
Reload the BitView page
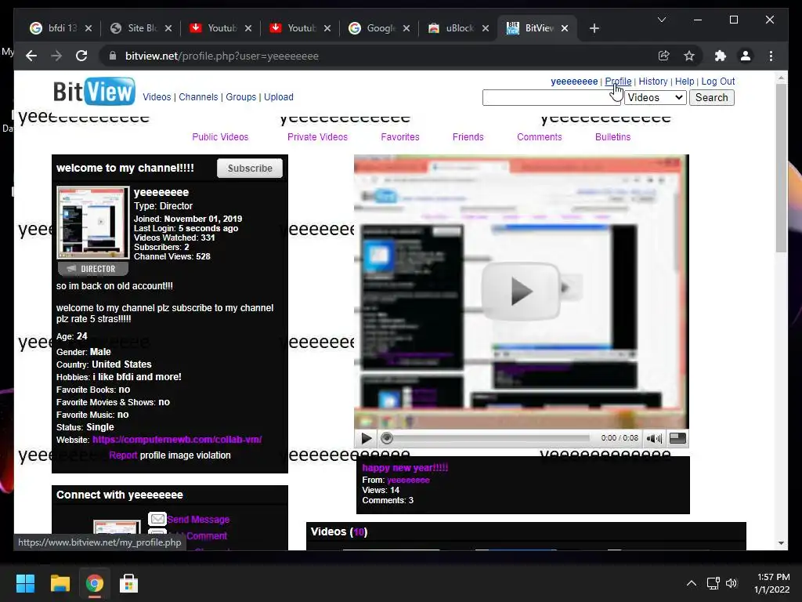[81, 56]
